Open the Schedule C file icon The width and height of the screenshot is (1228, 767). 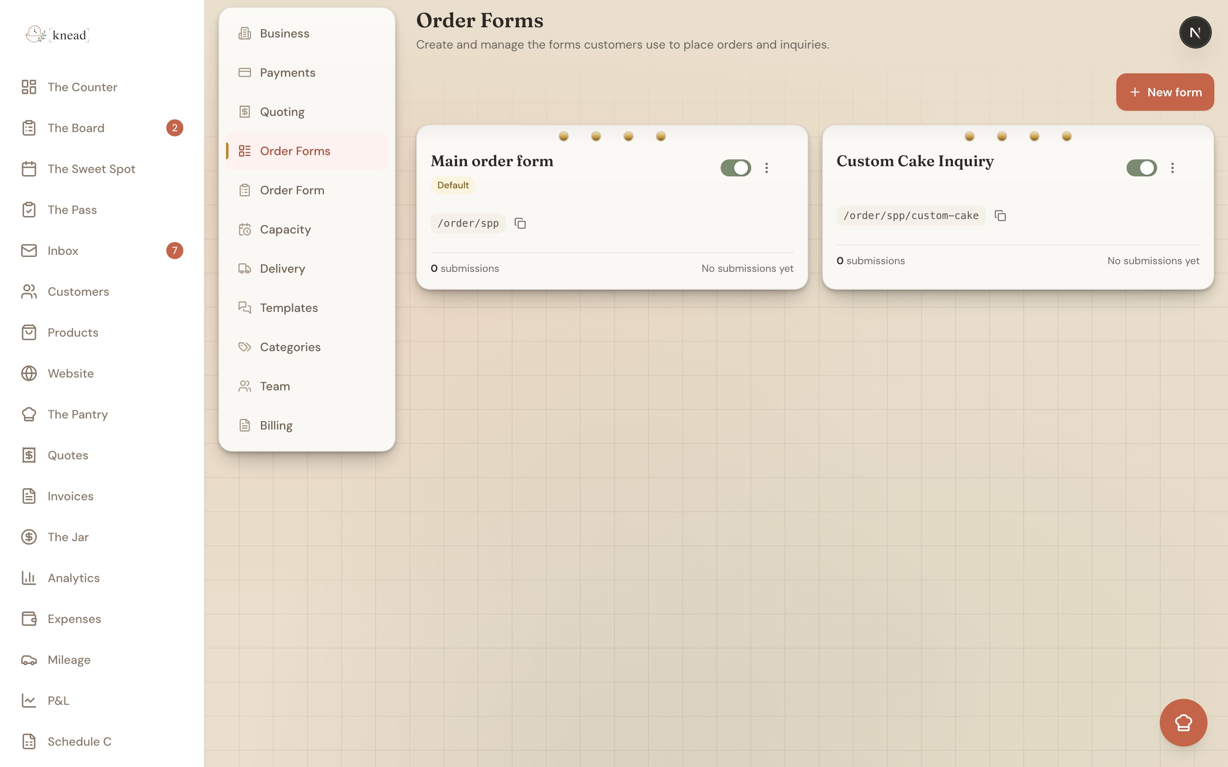[29, 741]
